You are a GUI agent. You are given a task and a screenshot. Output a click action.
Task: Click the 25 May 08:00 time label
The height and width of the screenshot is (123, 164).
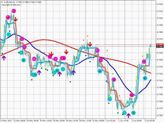tap(19, 121)
